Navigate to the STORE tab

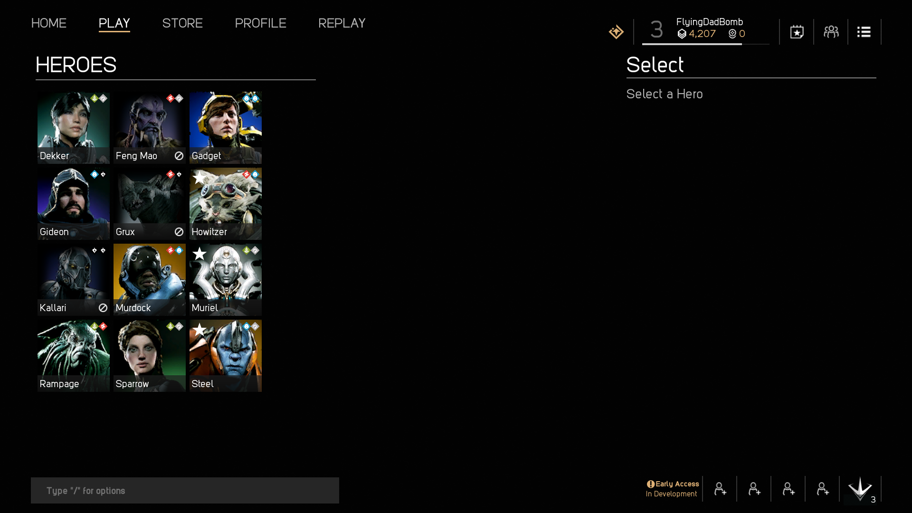pos(182,22)
